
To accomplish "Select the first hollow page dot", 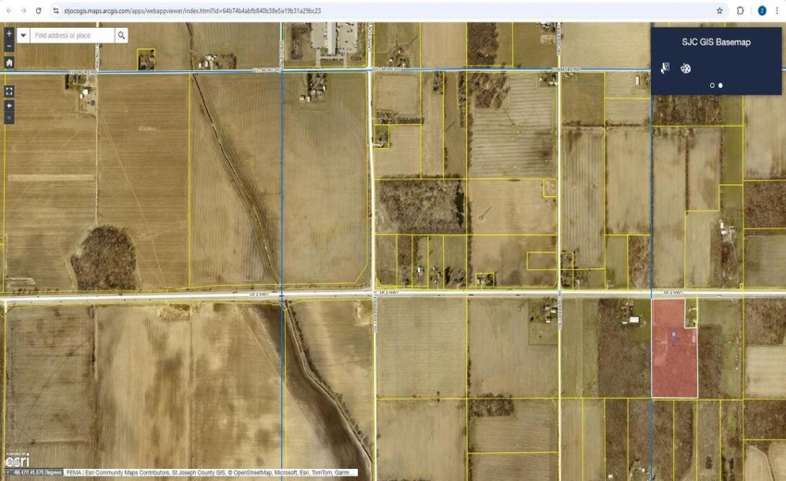I will [x=712, y=85].
